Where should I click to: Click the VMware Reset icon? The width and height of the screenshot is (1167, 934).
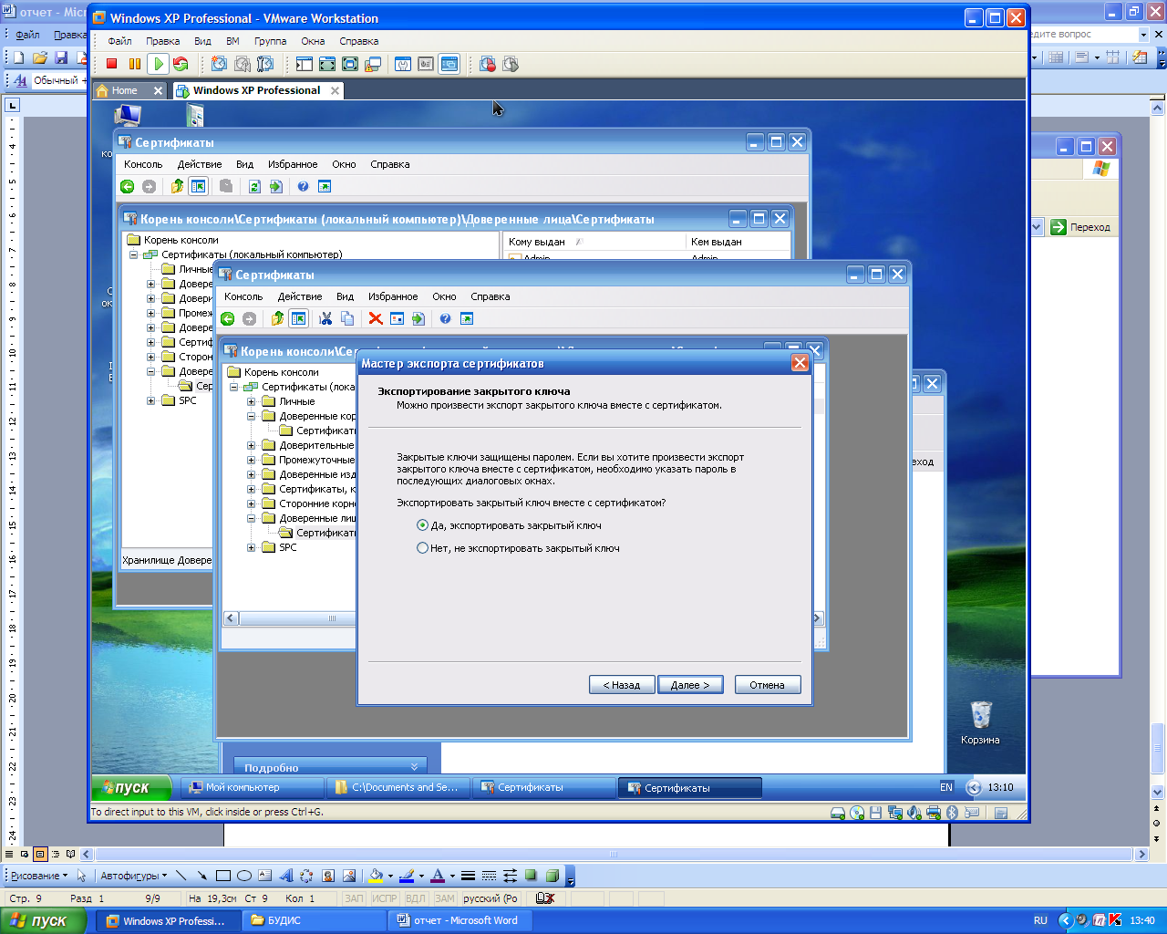click(181, 64)
